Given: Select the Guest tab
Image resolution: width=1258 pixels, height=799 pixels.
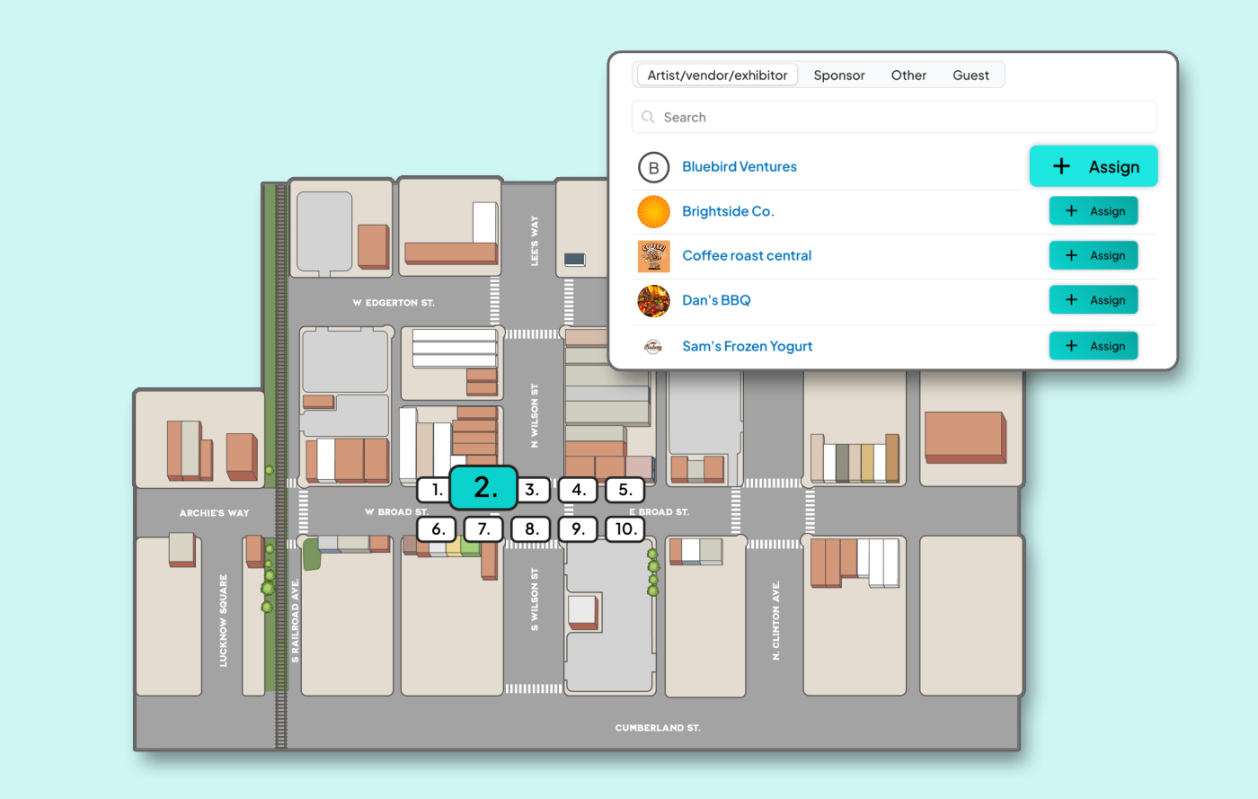Looking at the screenshot, I should point(970,75).
